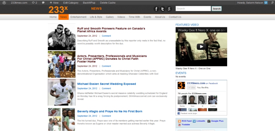Click the Facebook Like button
The height and width of the screenshot is (131, 275).
191,87
